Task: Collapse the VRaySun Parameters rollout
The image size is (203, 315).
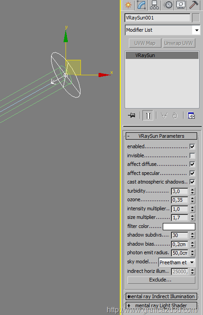Action: tap(161, 136)
